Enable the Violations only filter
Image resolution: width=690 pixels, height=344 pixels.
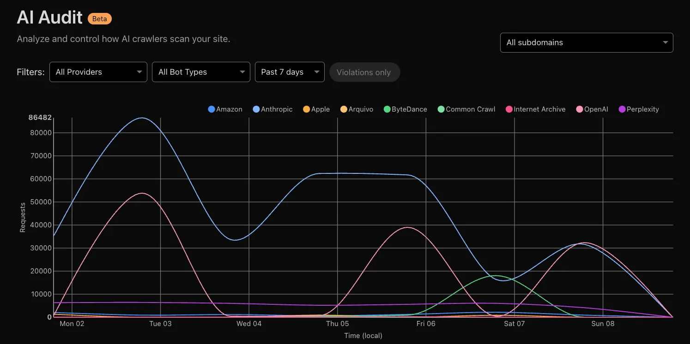tap(364, 72)
